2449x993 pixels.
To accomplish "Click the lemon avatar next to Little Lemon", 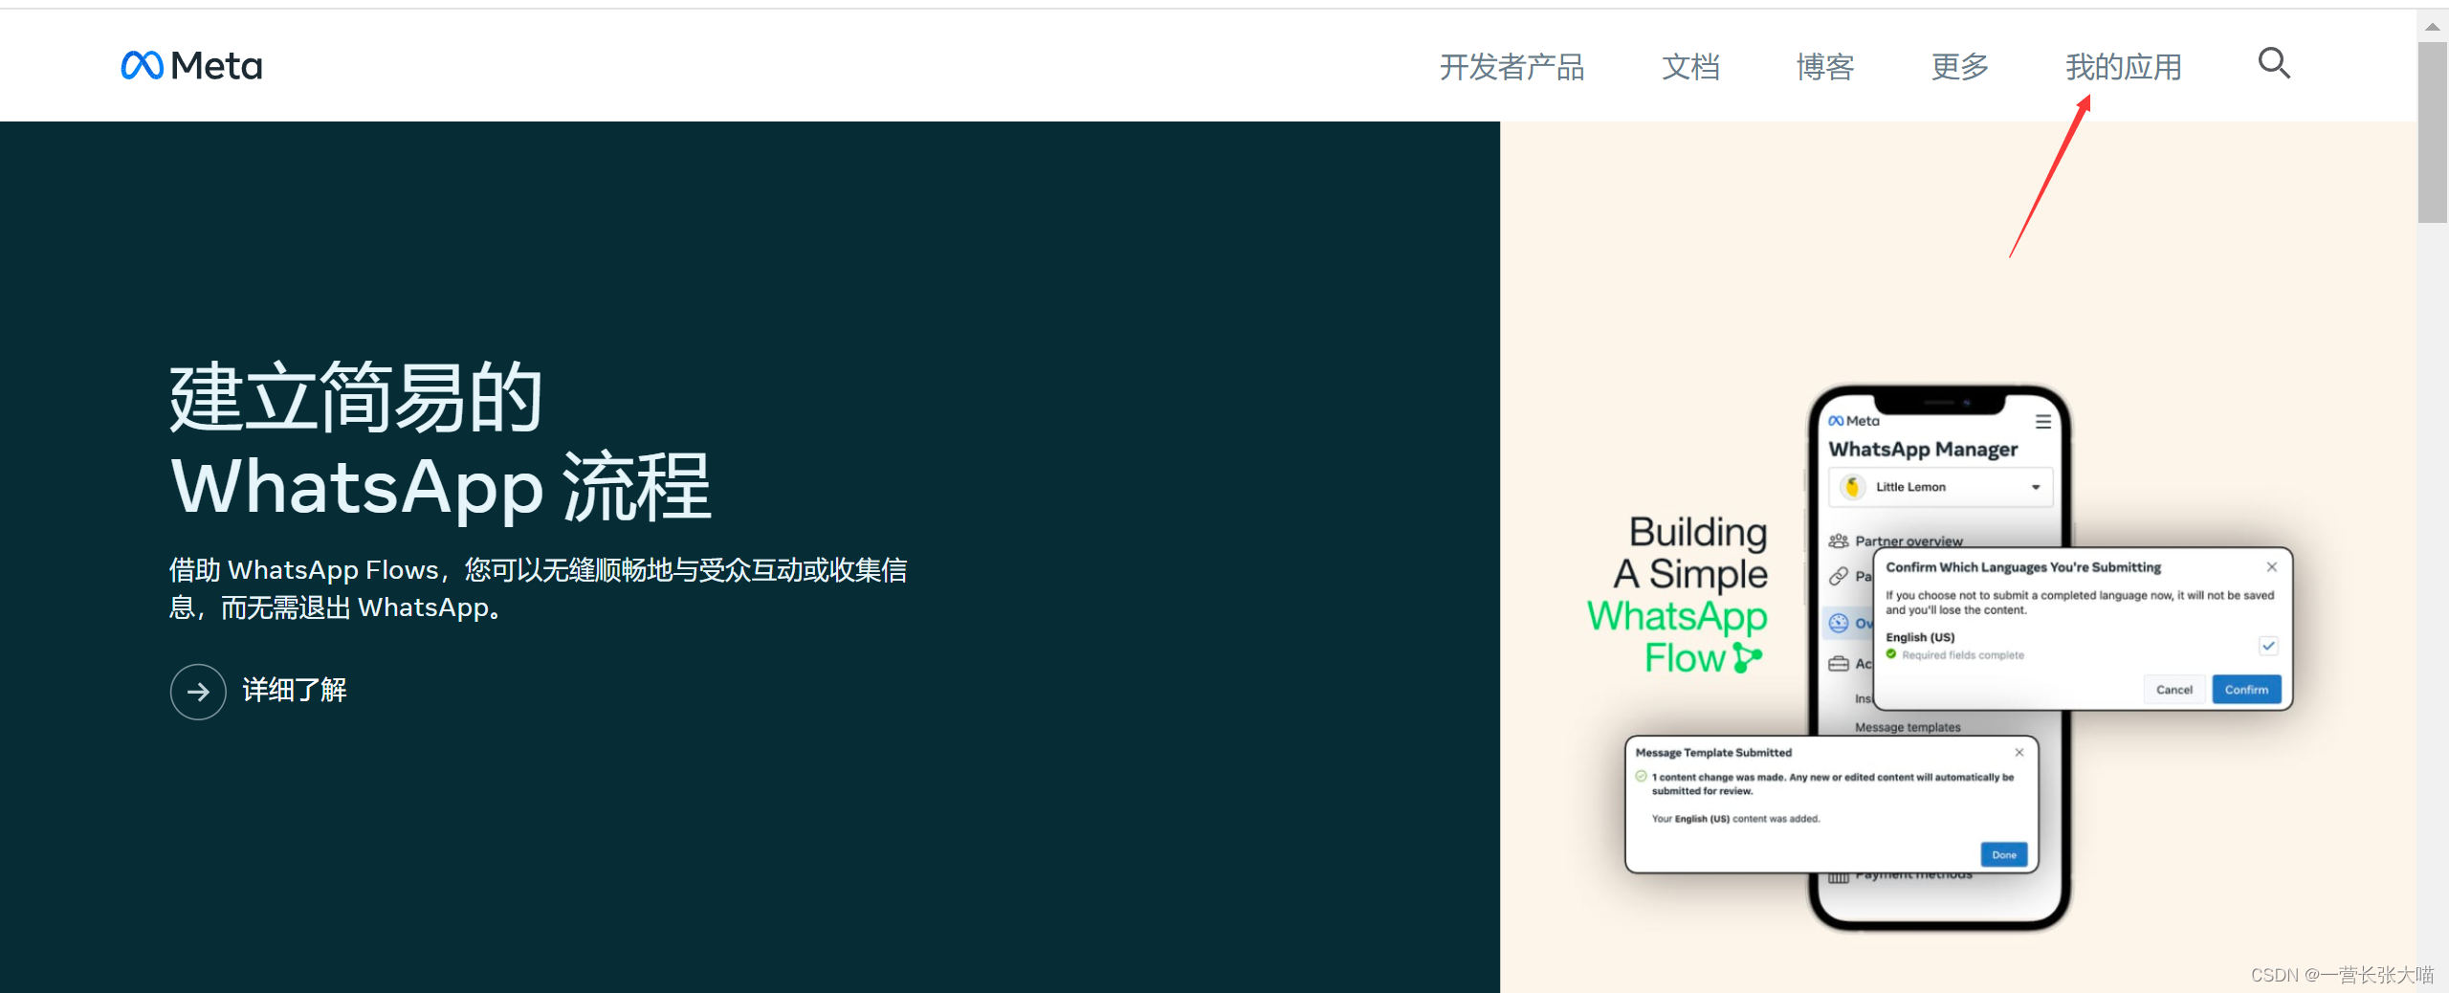I will [x=1854, y=486].
